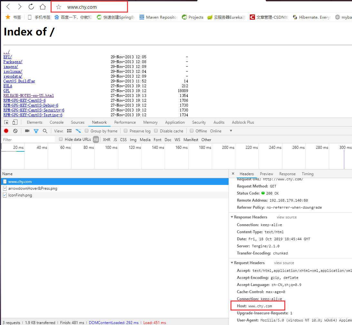Enable the Group by frame checkbox
352x325 pixels.
point(86,131)
